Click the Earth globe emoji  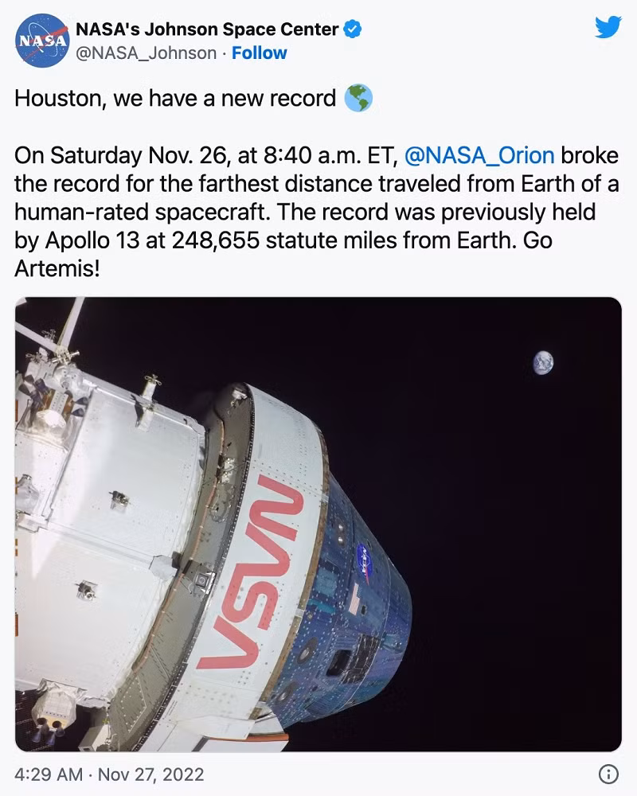(358, 99)
